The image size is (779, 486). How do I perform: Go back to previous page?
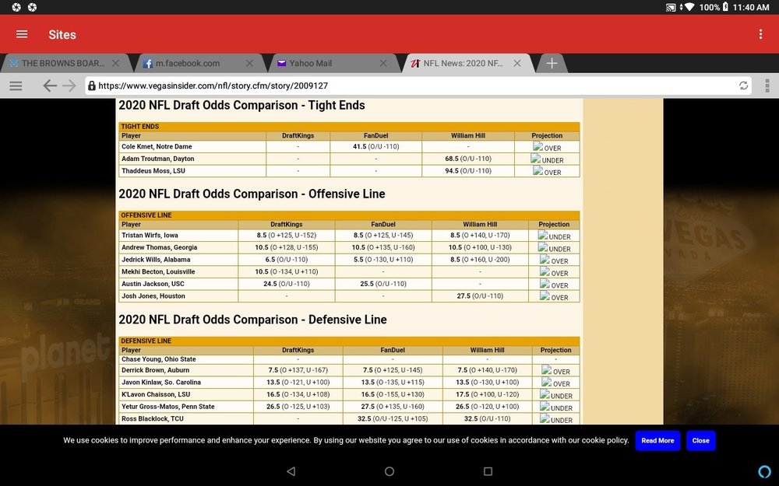(49, 86)
